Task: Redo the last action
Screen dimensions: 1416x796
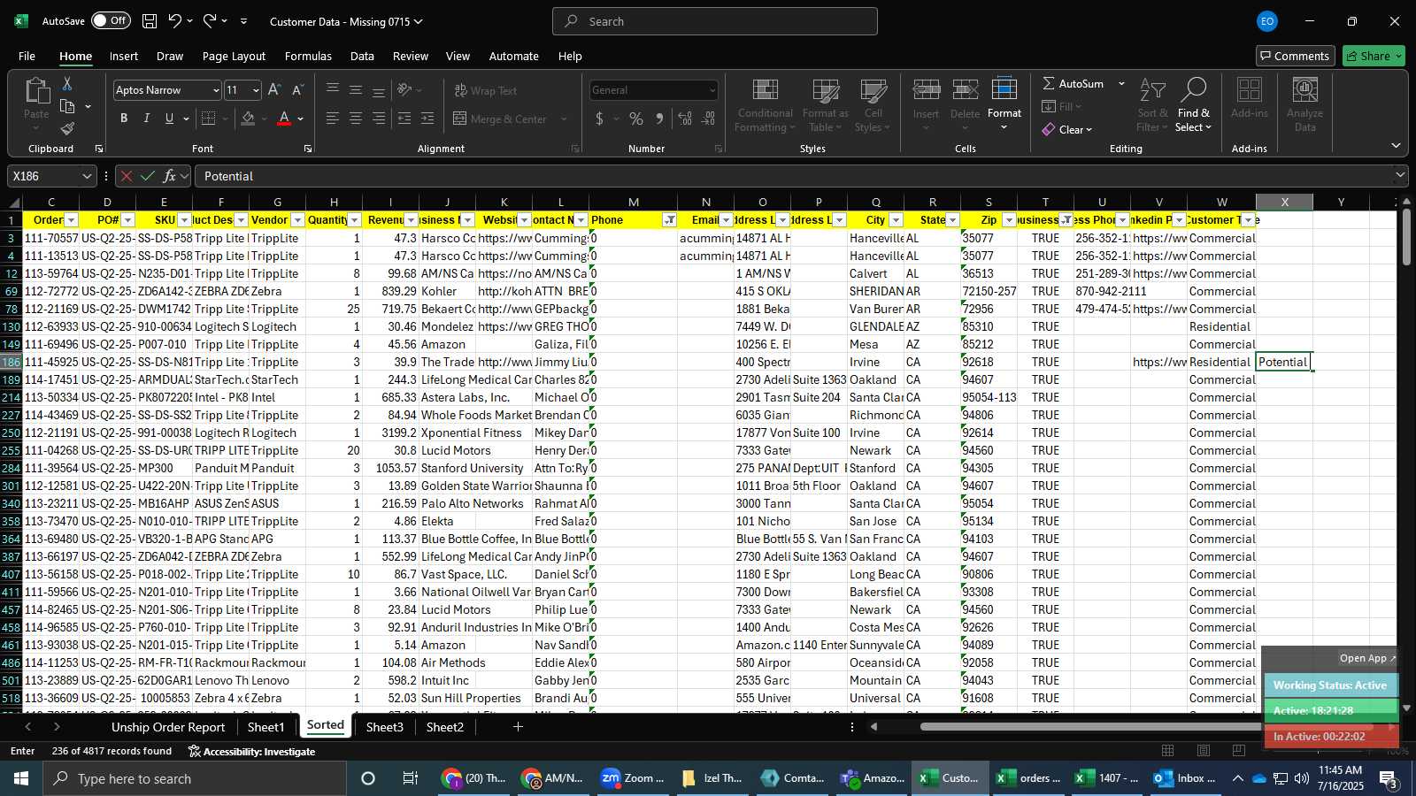Action: coord(210,21)
